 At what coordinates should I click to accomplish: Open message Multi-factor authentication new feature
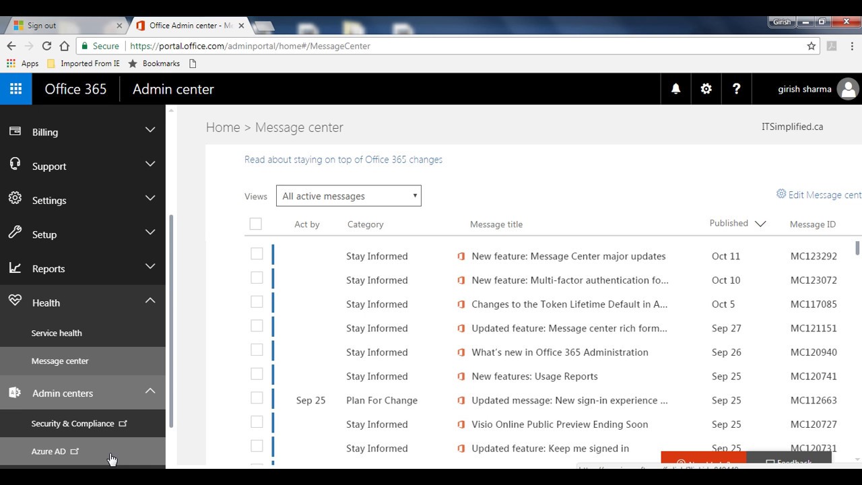pyautogui.click(x=570, y=280)
